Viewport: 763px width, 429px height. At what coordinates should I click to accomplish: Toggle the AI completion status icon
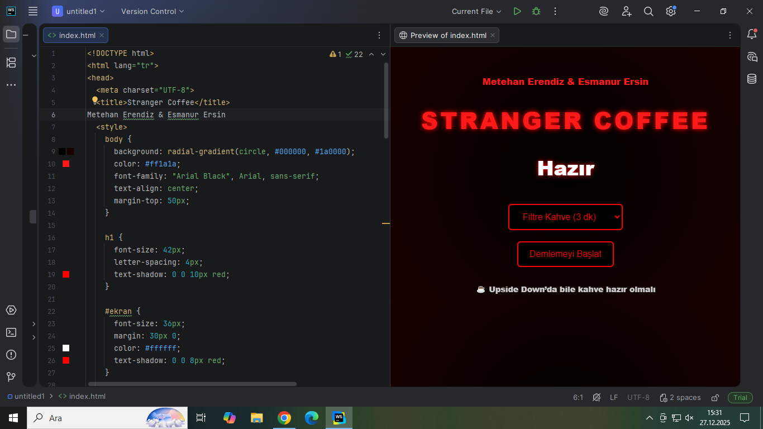click(x=597, y=398)
